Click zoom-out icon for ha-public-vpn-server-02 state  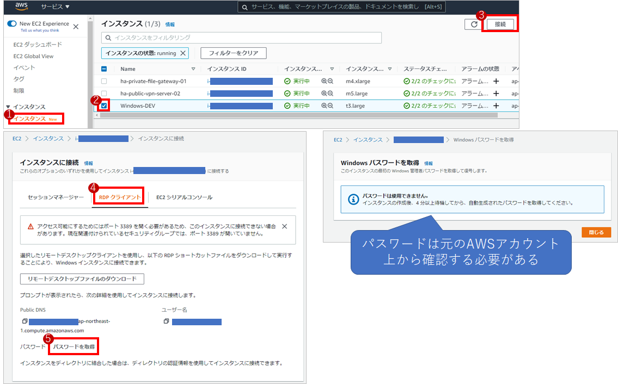coord(331,94)
